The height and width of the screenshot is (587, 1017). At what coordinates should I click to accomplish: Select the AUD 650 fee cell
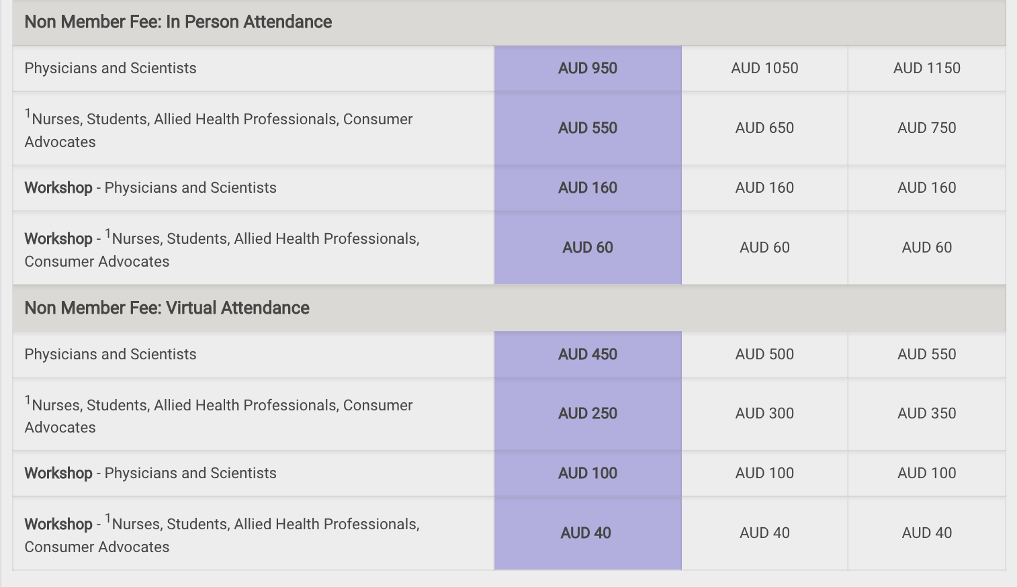(764, 128)
